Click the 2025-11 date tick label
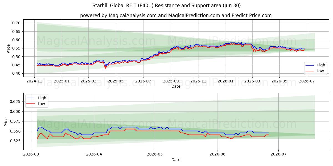This screenshot has width=333, height=166. [198, 81]
